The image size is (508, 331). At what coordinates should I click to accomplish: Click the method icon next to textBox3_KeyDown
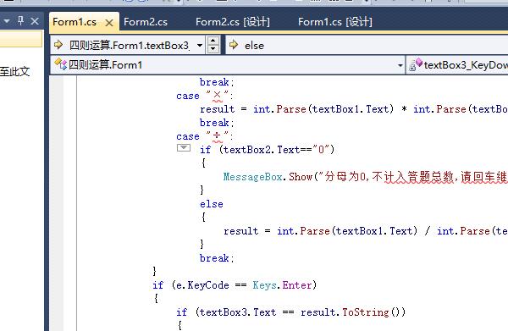point(416,64)
